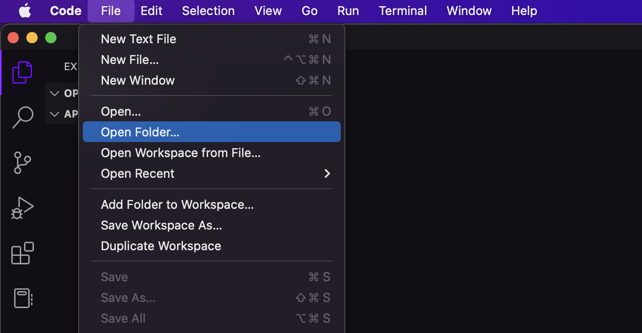Viewport: 642px width, 333px height.
Task: Open the Source Control view
Action: pos(22,162)
